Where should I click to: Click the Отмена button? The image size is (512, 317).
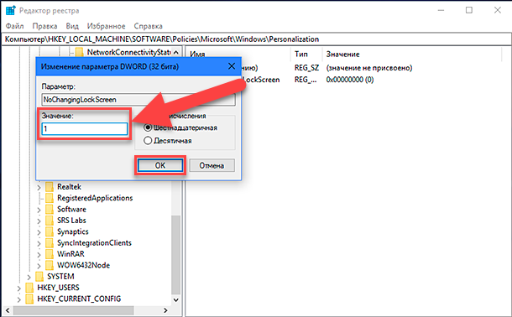click(212, 165)
